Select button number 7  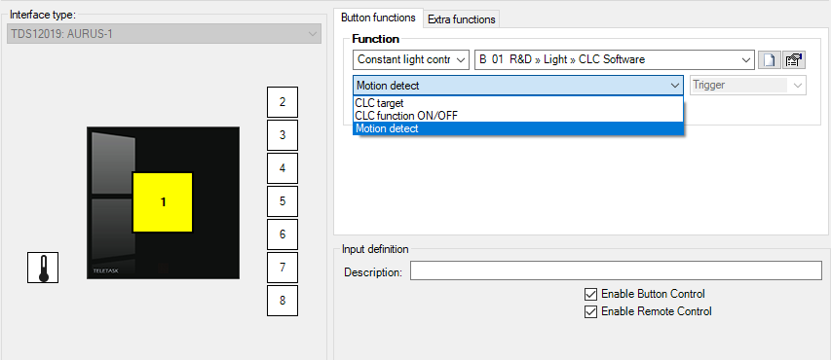click(283, 268)
